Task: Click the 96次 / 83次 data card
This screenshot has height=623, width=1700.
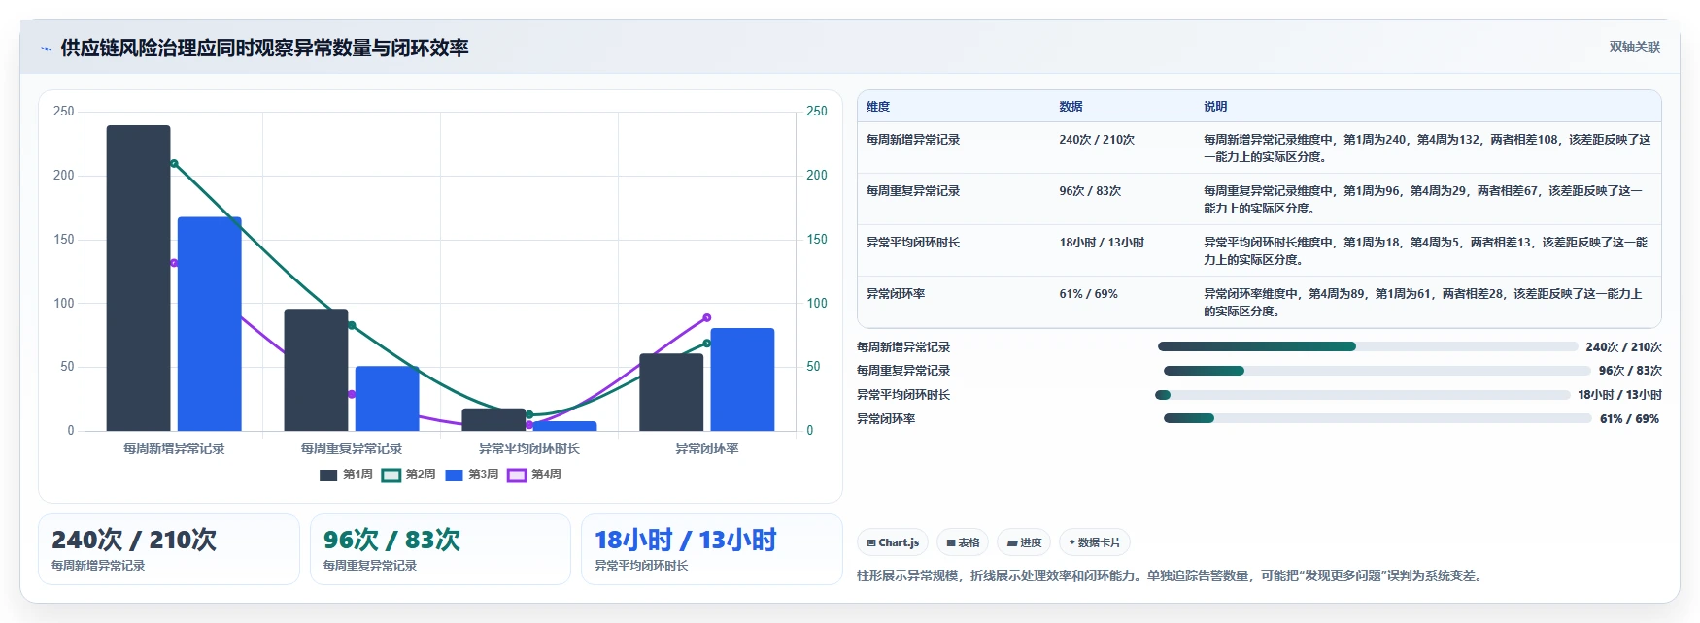Action: click(x=440, y=549)
